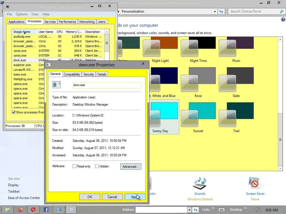
Task: Select the Sunny Day theme
Action: 164,117
